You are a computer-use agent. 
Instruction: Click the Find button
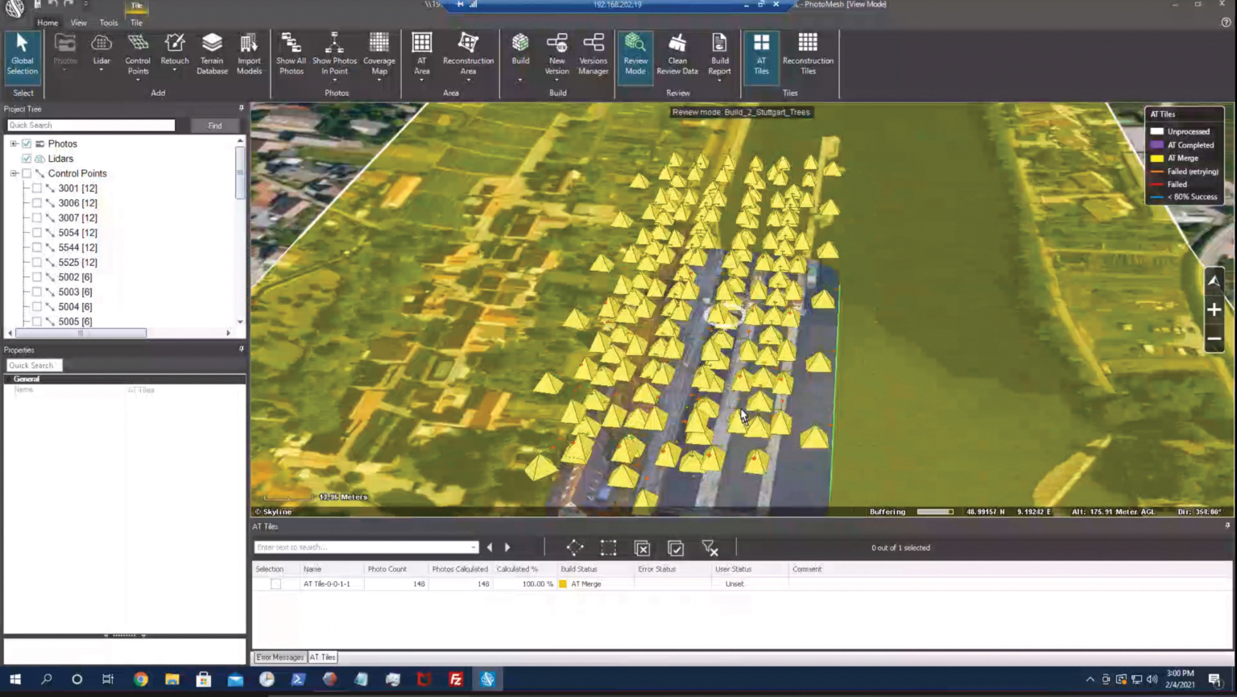(x=215, y=126)
